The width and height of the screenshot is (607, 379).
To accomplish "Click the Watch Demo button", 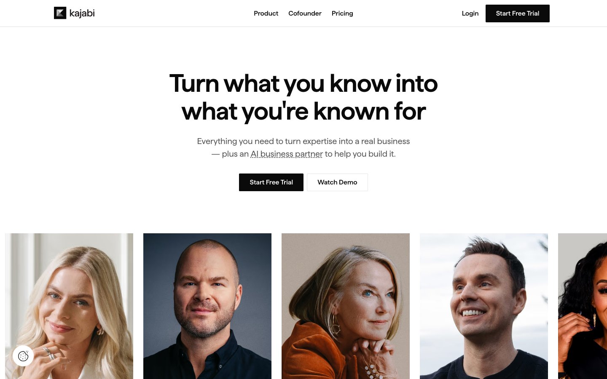I will [337, 182].
